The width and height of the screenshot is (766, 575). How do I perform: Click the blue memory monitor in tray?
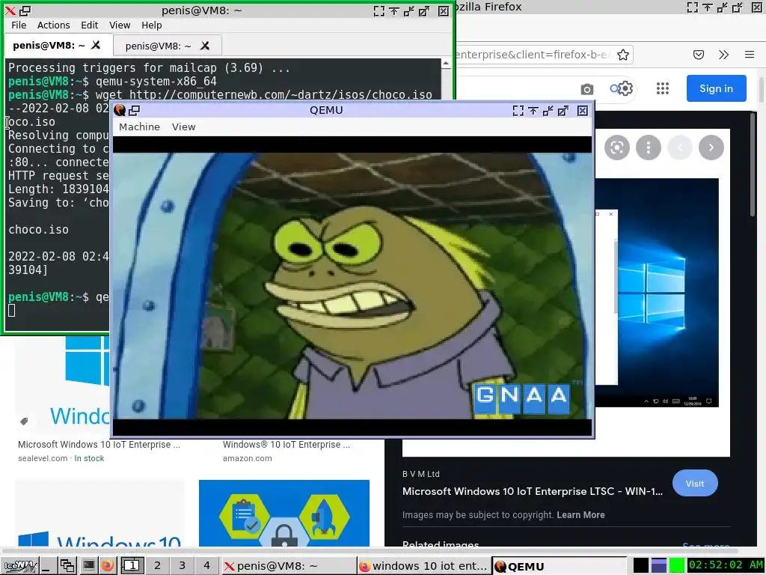pos(658,565)
